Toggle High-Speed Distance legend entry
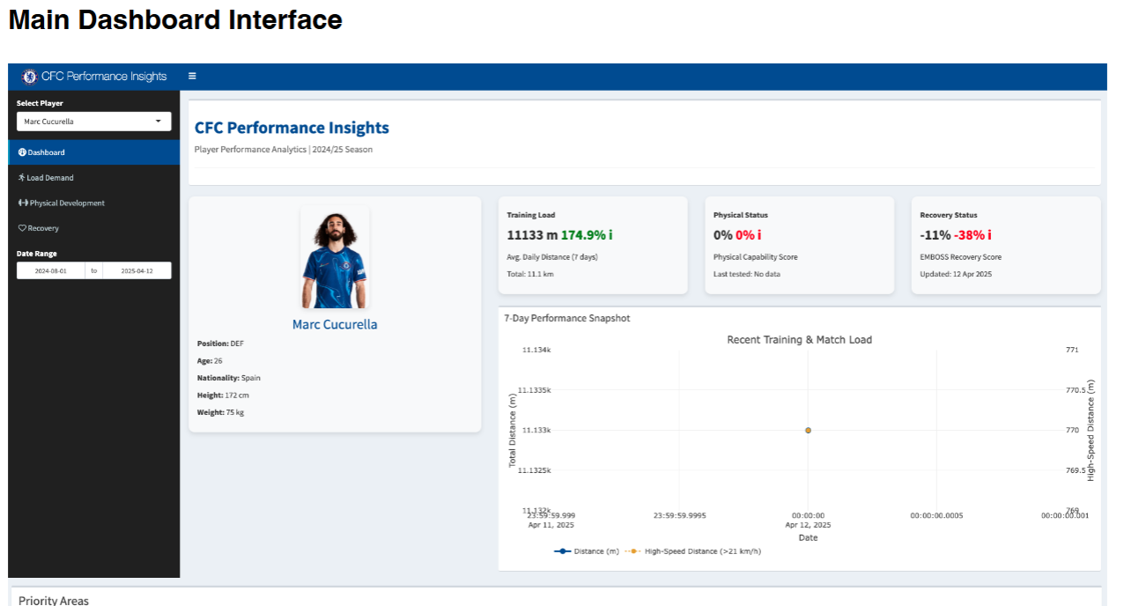The image size is (1146, 606). point(693,551)
